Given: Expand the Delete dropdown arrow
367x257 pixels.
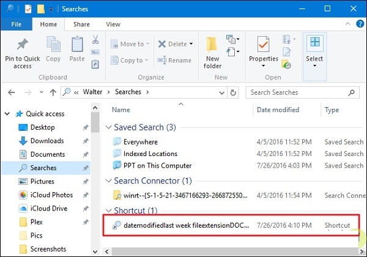Looking at the screenshot, I should click(191, 44).
